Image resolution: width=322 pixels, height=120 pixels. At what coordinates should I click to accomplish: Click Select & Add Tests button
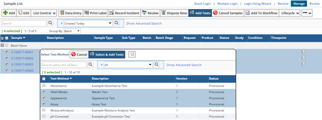tap(107, 55)
